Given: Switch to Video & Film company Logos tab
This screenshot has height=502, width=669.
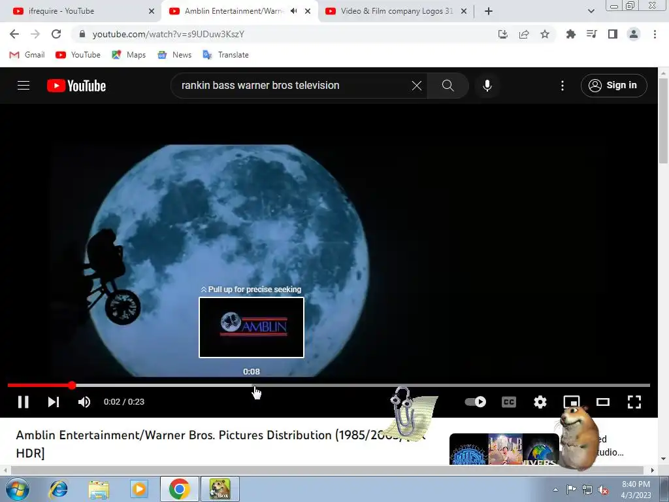Looking at the screenshot, I should click(x=397, y=11).
